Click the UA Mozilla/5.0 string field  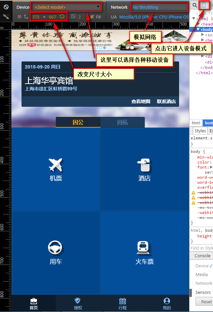154,17
